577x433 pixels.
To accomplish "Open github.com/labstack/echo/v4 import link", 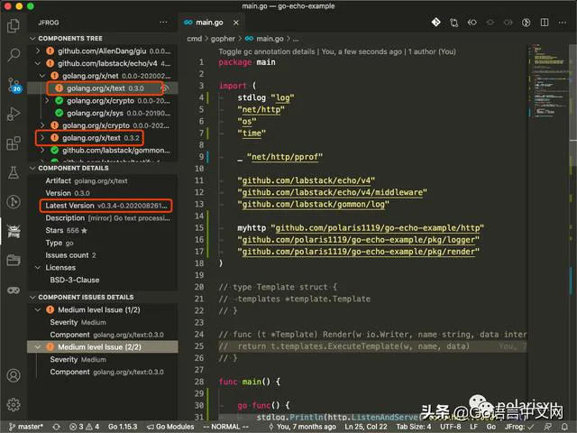I will (306, 180).
